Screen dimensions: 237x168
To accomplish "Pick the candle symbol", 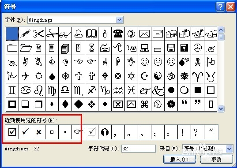I will [x=105, y=34].
